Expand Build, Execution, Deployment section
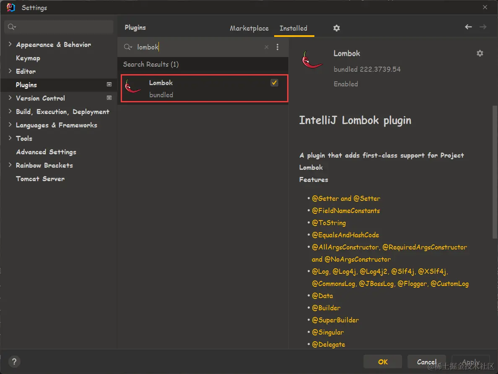 point(10,111)
